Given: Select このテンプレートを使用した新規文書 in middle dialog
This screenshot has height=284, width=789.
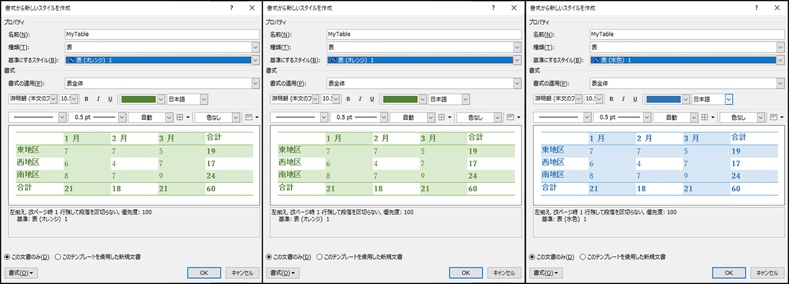Looking at the screenshot, I should click(320, 257).
